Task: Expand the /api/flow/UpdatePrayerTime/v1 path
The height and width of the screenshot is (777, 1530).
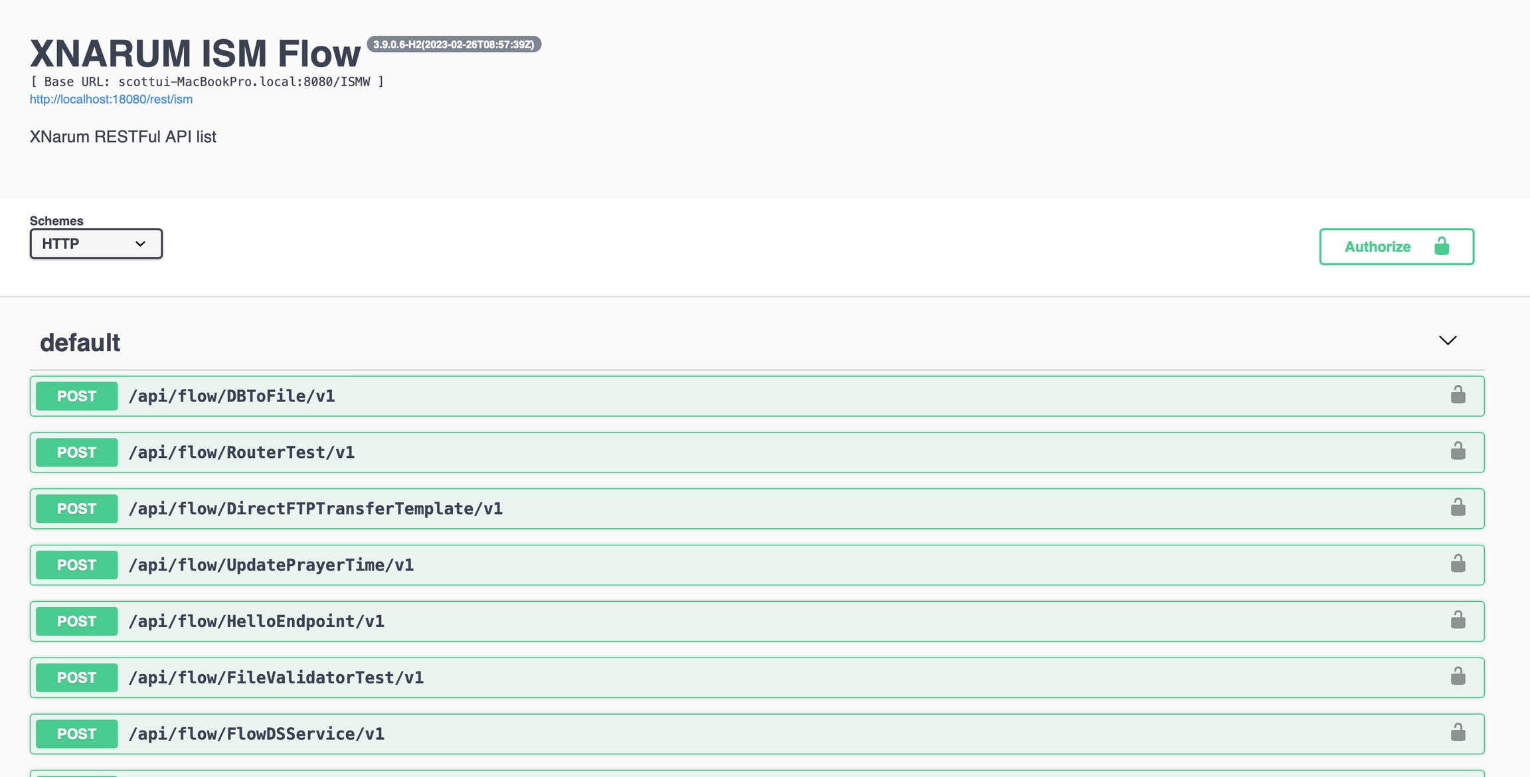Action: pyautogui.click(x=271, y=565)
